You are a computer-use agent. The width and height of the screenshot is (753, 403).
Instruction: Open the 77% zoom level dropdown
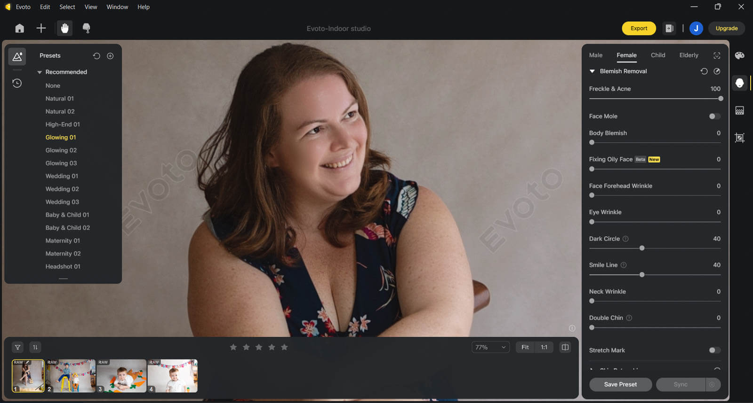(x=490, y=347)
